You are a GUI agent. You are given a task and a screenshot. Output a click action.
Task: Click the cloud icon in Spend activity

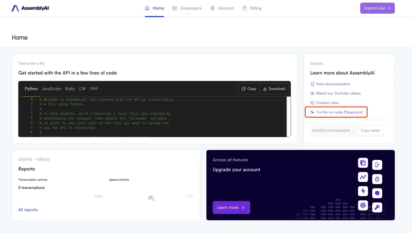coord(151,198)
